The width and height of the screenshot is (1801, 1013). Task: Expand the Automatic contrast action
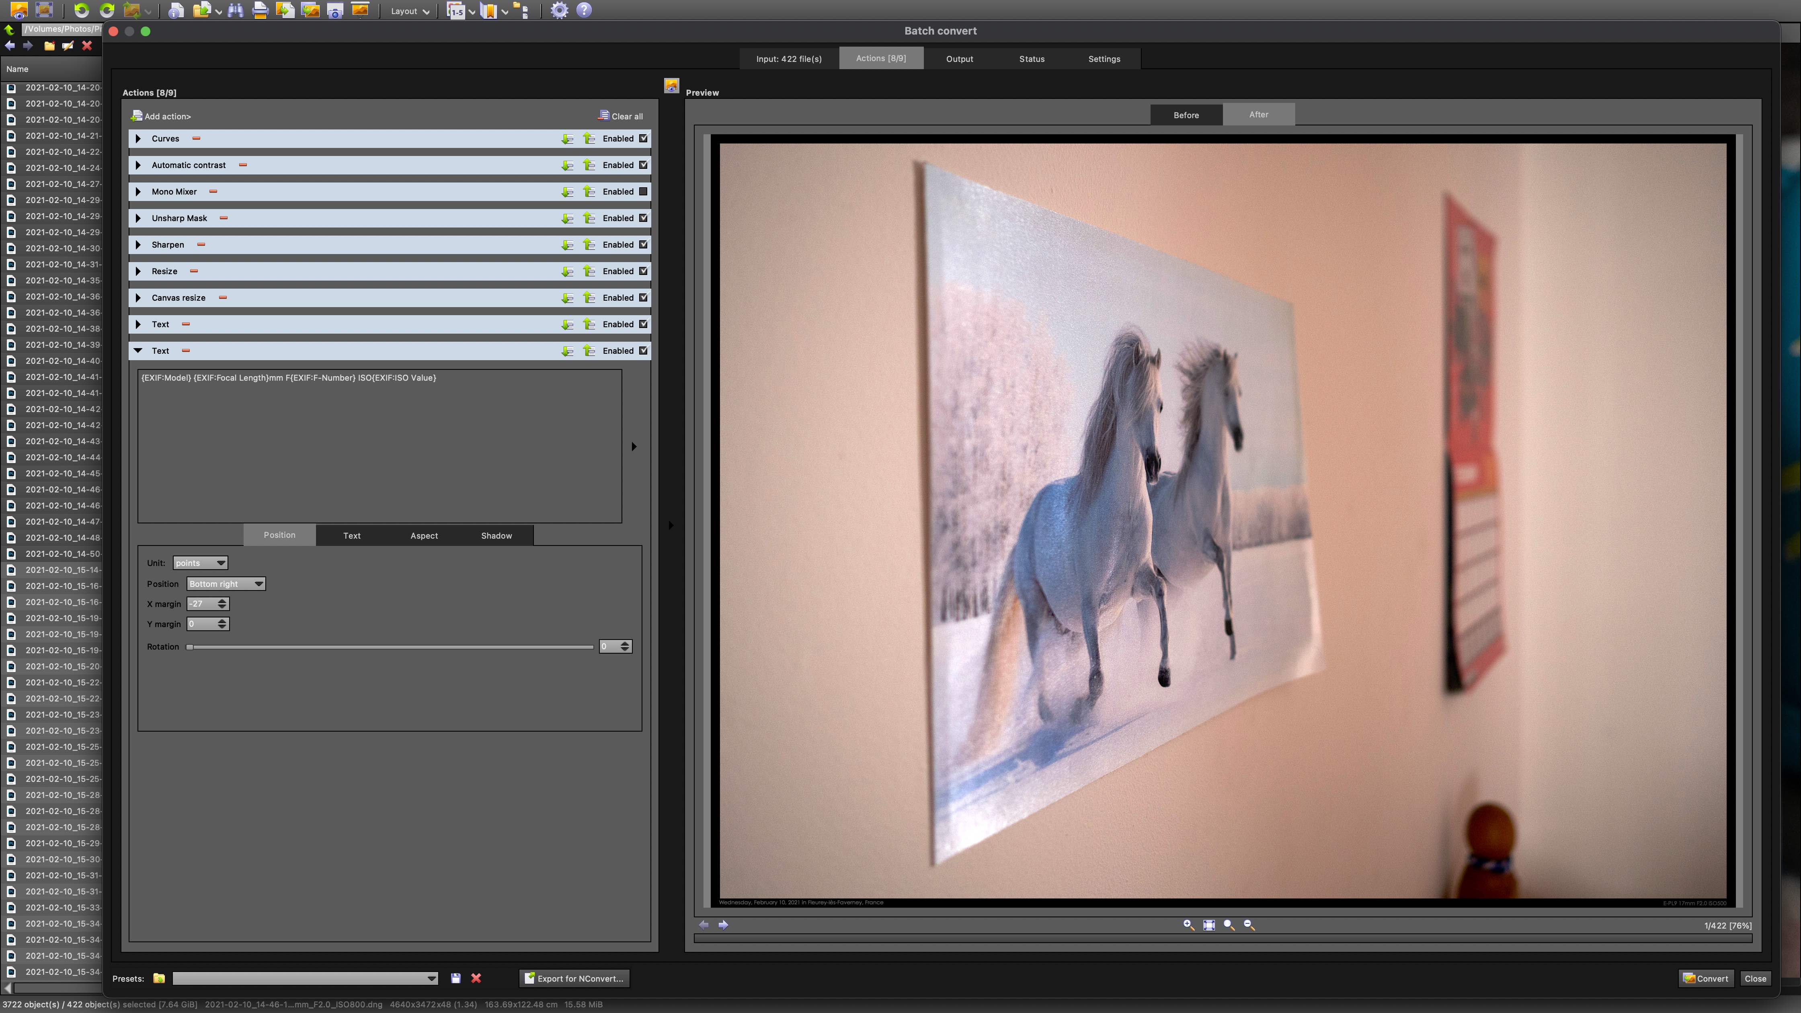(138, 165)
